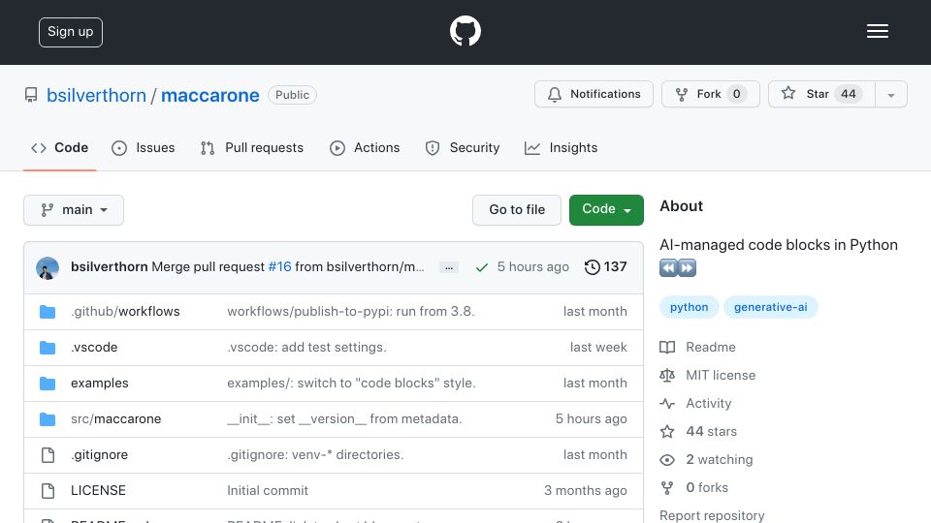Open the LICENSE file name
Viewport: 931px width, 523px height.
click(98, 491)
